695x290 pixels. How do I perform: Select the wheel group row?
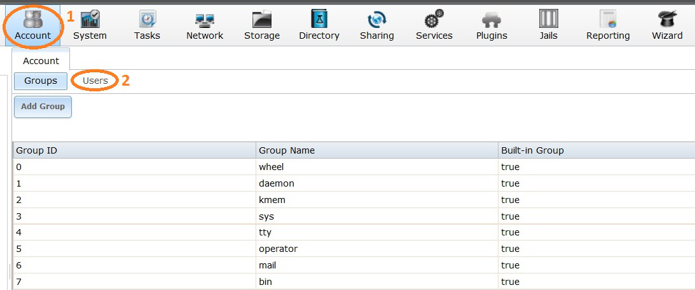[272, 167]
